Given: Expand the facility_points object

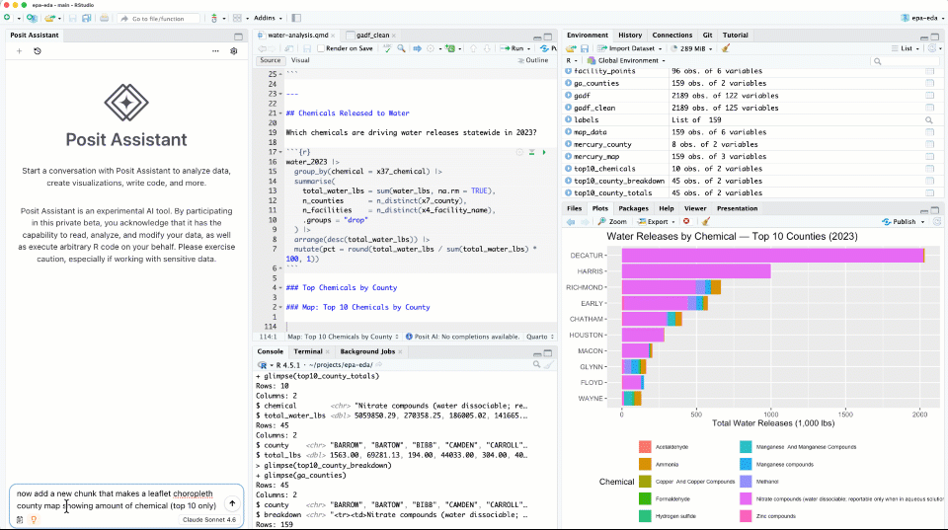Looking at the screenshot, I should pos(569,71).
